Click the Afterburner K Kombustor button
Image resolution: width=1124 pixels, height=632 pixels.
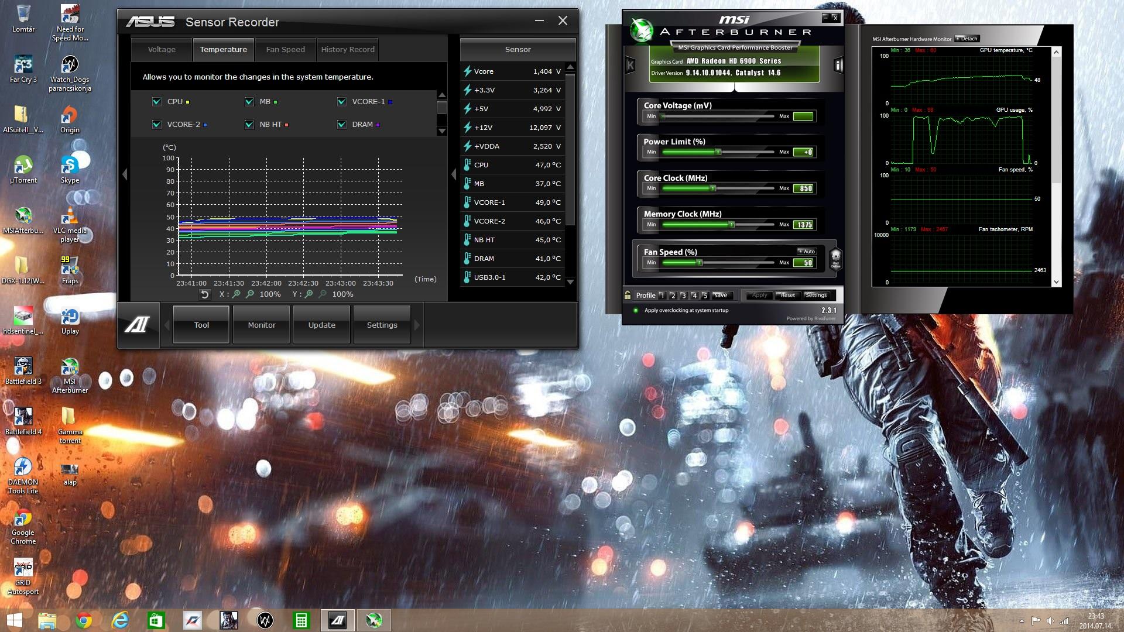pyautogui.click(x=630, y=64)
